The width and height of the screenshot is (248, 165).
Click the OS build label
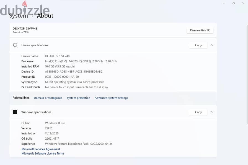point(27,139)
